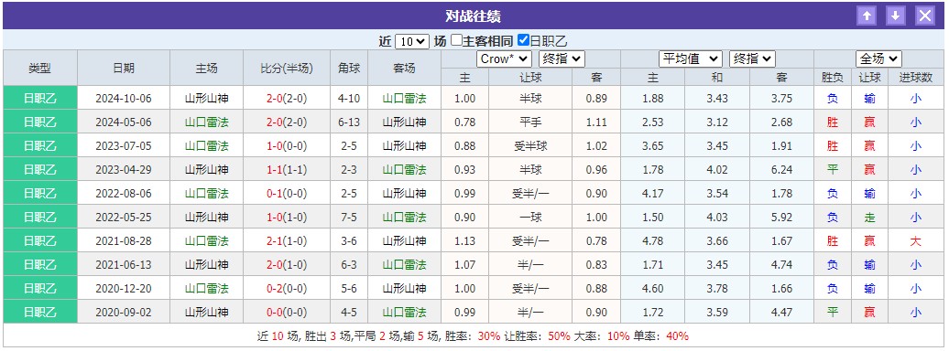Screen dimensions: 949x351
Task: Click the up arrow icon in header
Action: tap(867, 16)
